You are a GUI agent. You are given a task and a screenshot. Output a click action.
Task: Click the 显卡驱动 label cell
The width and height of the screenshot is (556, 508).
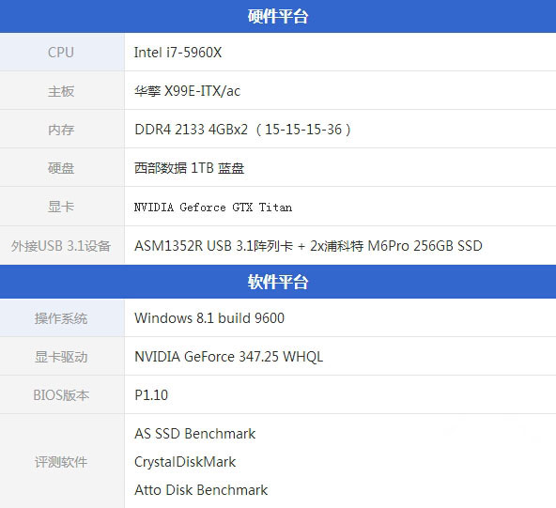62,356
